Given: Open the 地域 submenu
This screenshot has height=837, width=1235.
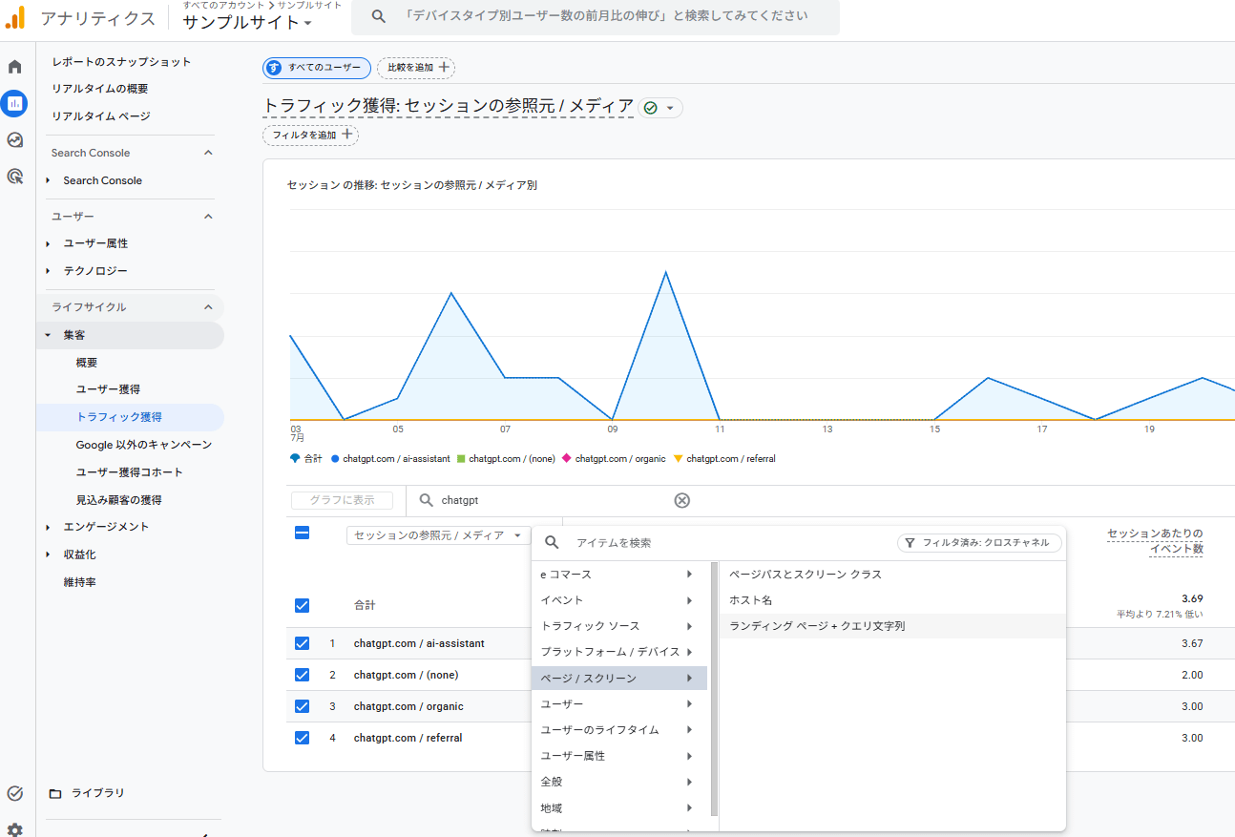Looking at the screenshot, I should pos(618,808).
